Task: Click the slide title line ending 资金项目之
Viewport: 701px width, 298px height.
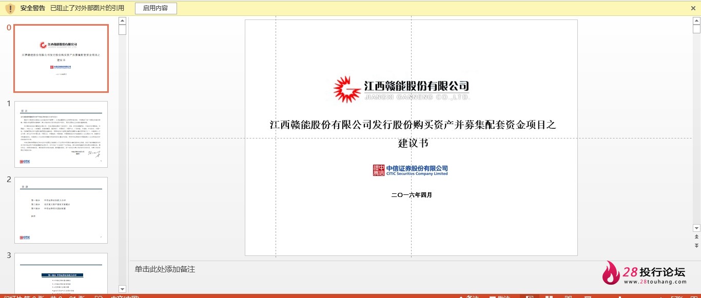Action: [413, 125]
